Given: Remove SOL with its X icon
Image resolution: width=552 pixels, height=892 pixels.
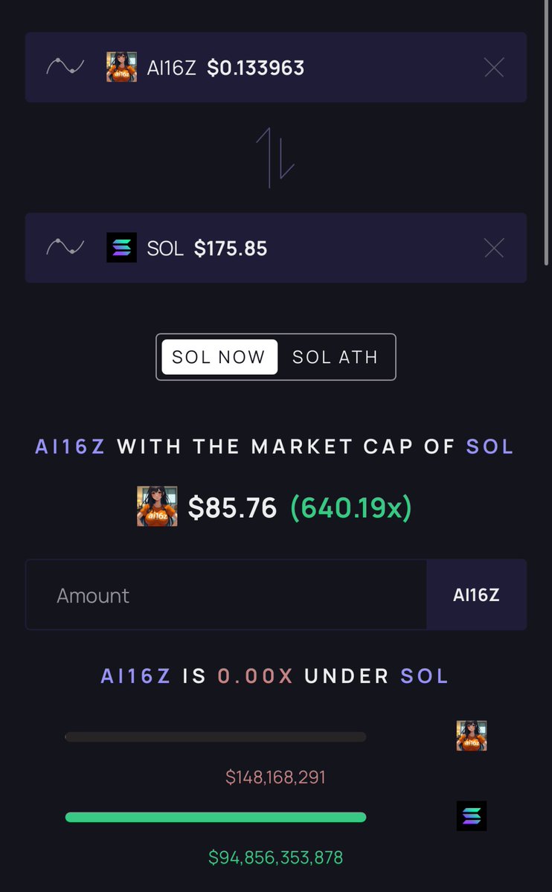Looking at the screenshot, I should pyautogui.click(x=494, y=248).
